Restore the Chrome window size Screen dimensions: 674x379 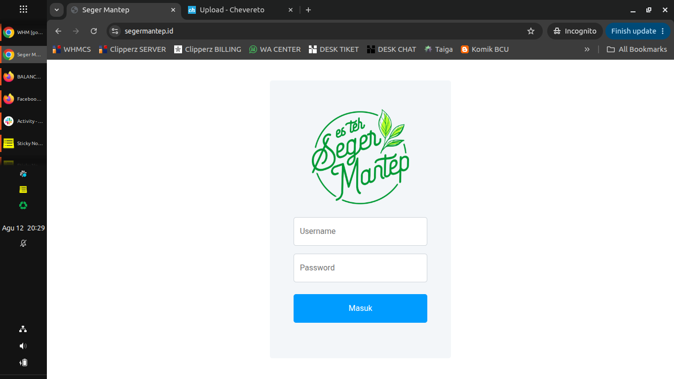pos(649,10)
